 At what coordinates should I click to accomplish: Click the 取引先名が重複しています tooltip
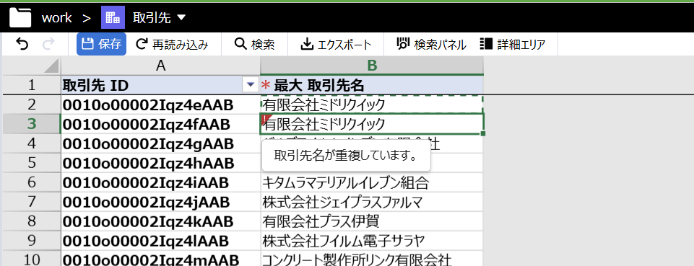[346, 156]
